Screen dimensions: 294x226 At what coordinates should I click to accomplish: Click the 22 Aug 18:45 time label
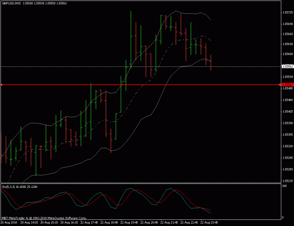(x=109, y=223)
